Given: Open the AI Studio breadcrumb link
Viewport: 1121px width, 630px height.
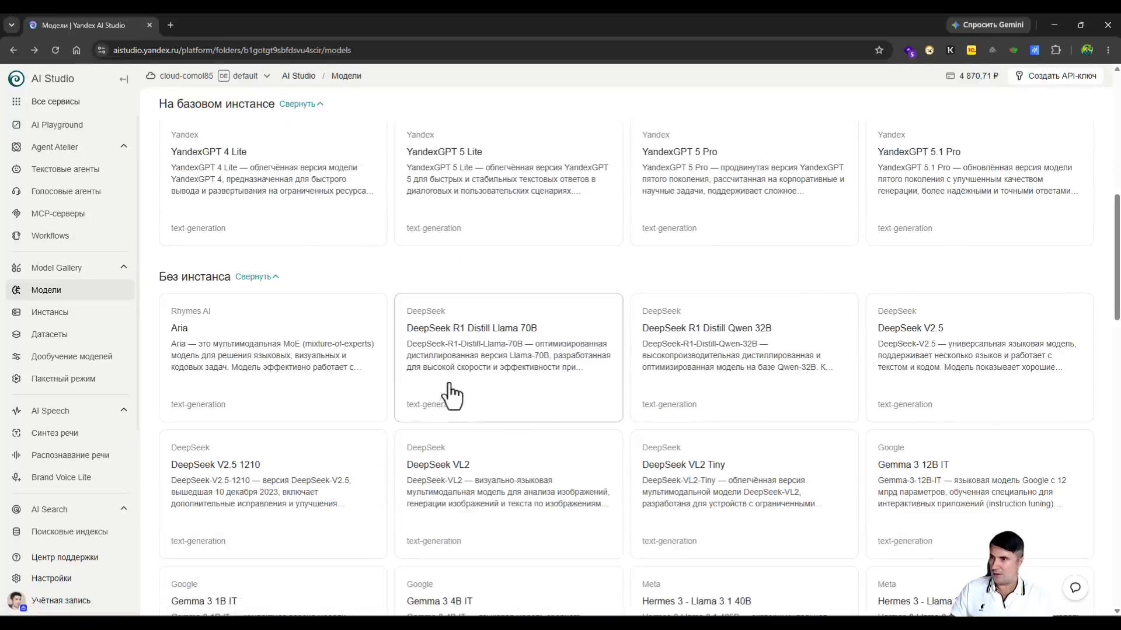Looking at the screenshot, I should (298, 76).
